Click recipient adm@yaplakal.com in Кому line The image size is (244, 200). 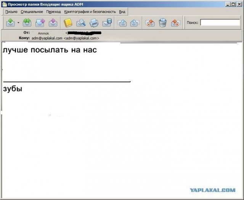pos(47,38)
